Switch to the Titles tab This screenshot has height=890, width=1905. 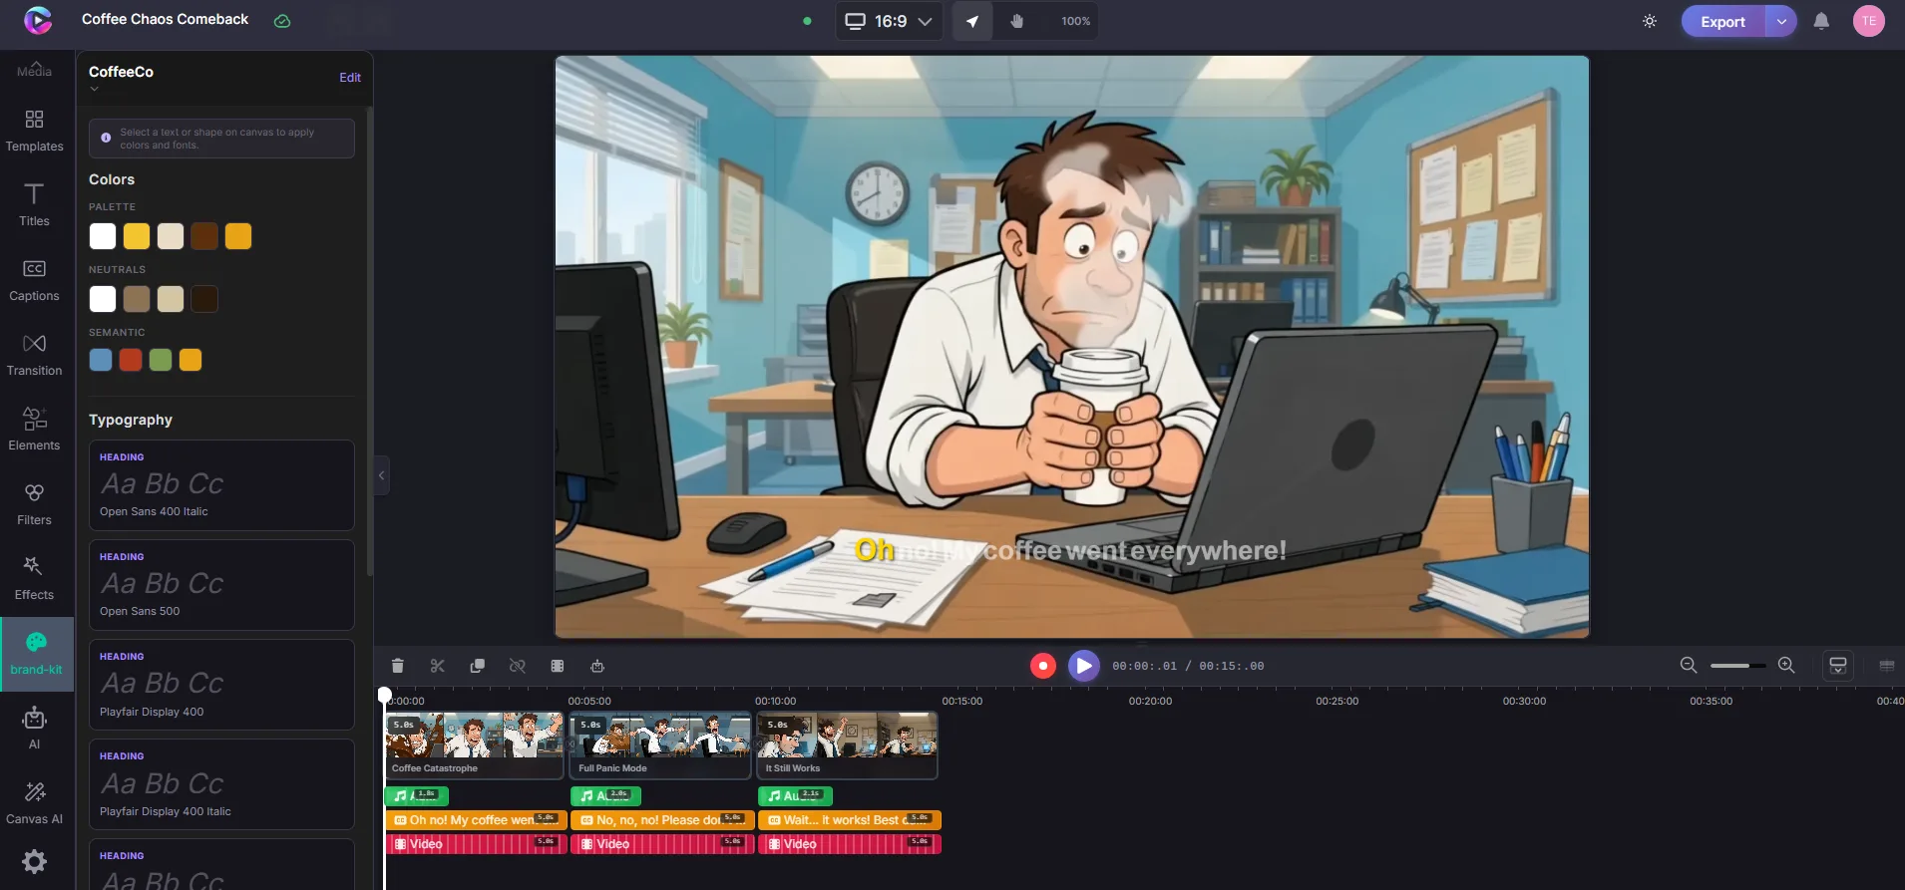(x=34, y=205)
